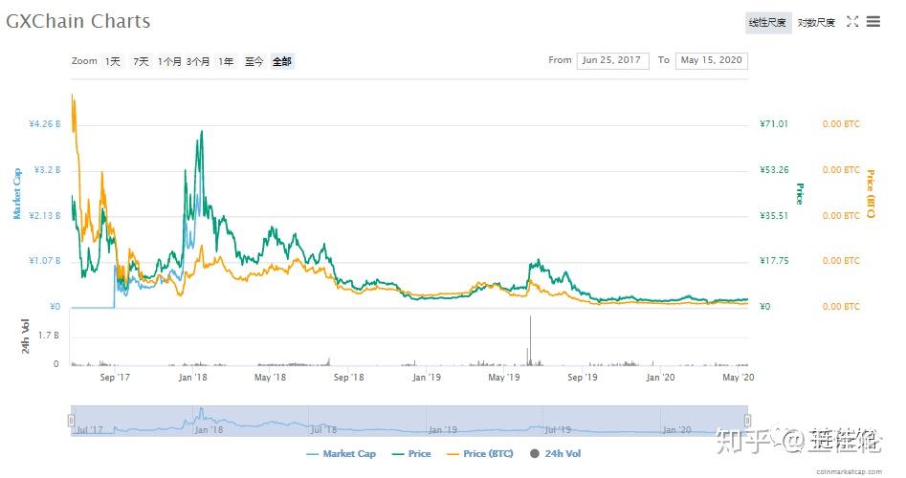Toggle Price (BTC) series in legend
This screenshot has width=906, height=478.
(x=480, y=454)
